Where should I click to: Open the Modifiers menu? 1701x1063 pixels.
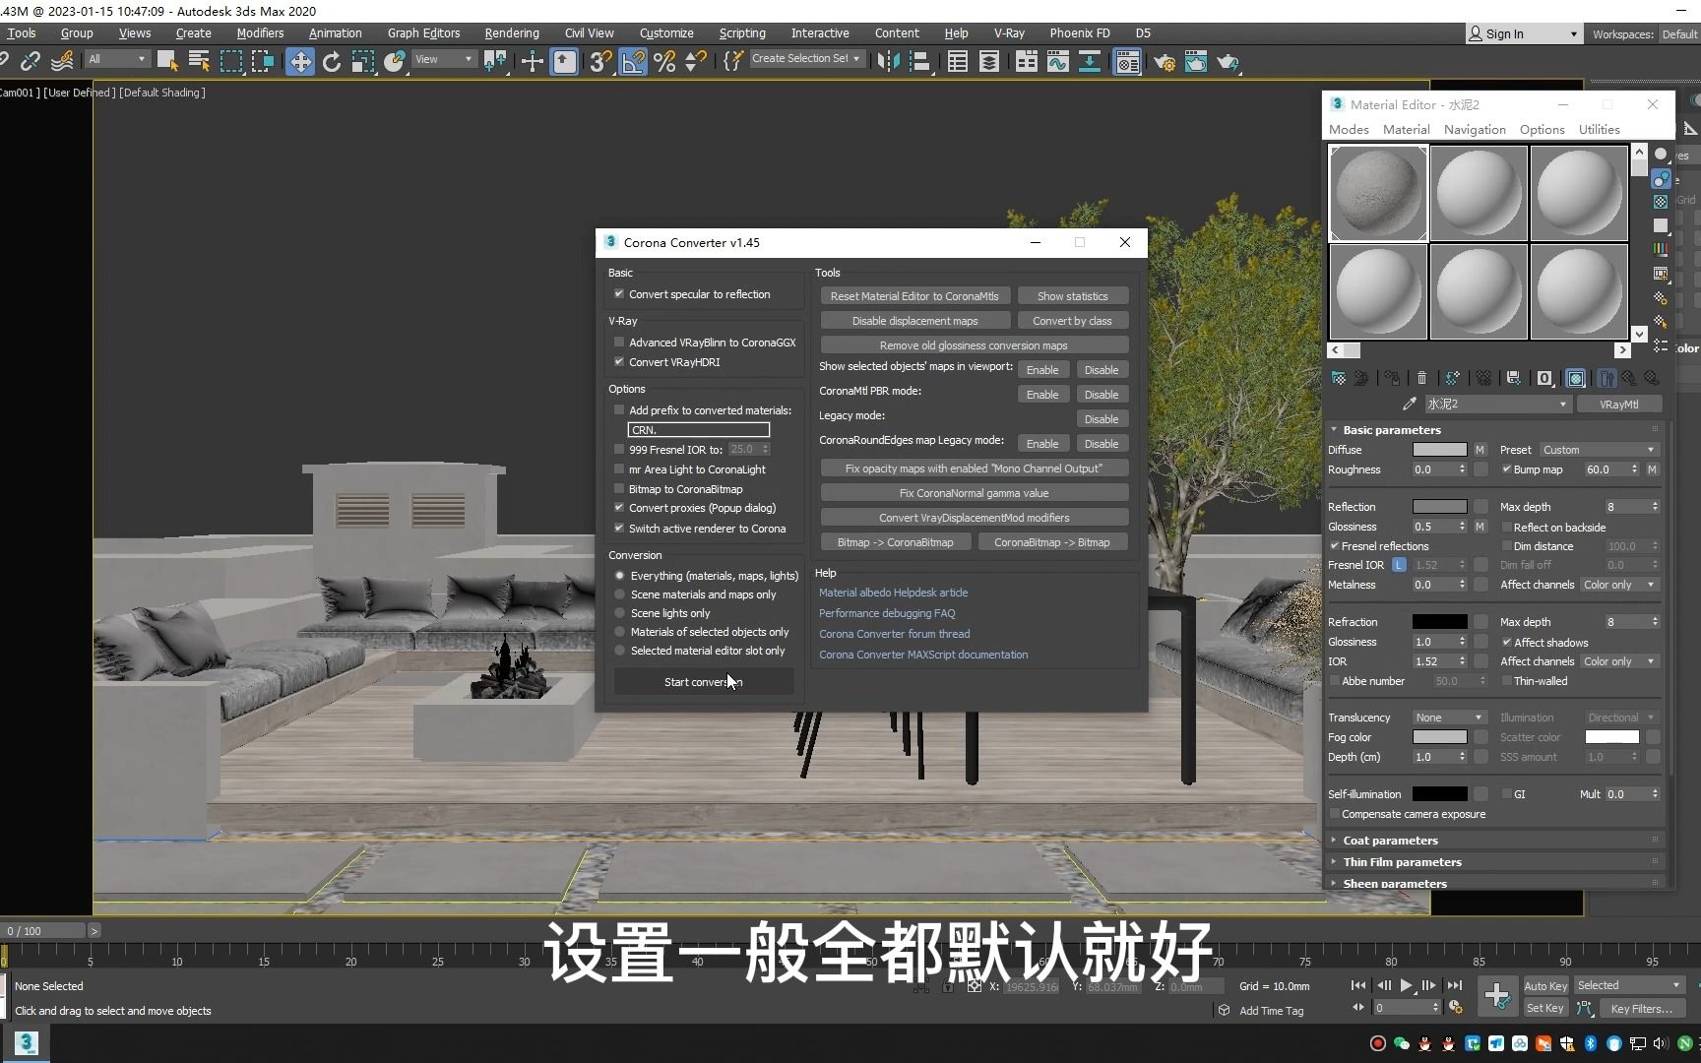click(260, 33)
